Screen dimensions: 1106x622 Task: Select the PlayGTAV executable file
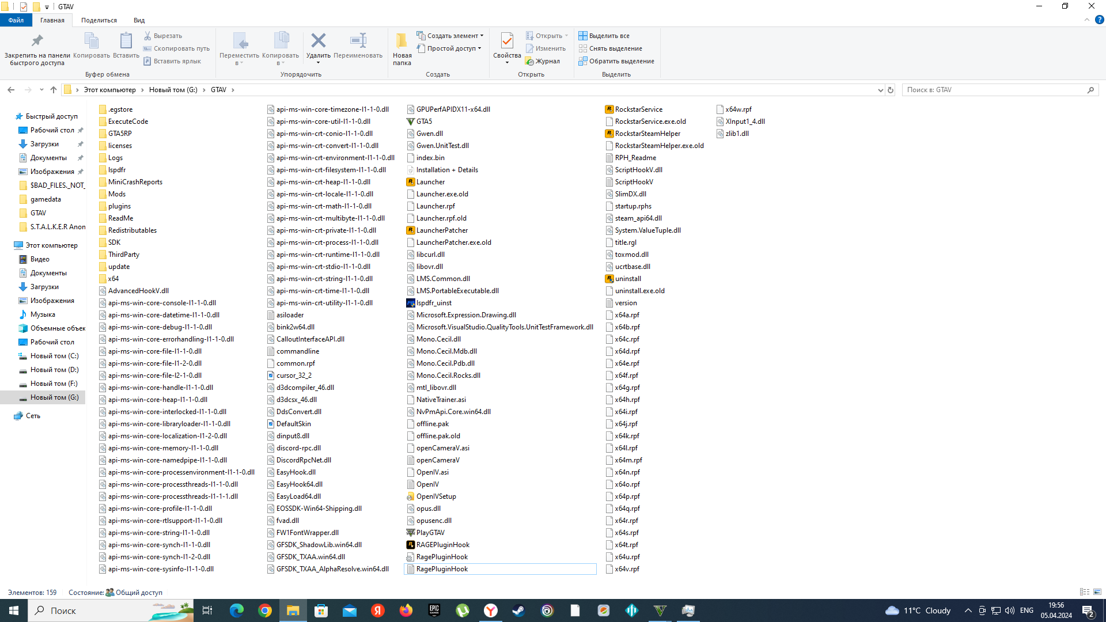tap(430, 533)
